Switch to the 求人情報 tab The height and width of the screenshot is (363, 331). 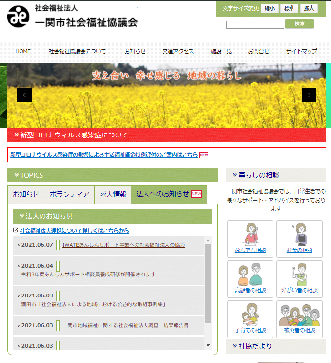(113, 194)
